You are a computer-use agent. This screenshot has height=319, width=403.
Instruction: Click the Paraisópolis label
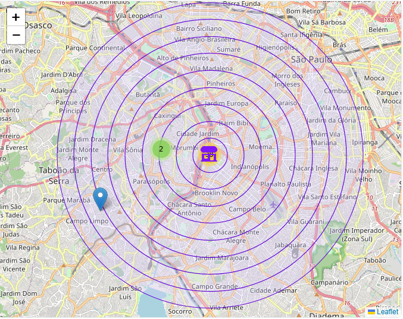tap(151, 181)
